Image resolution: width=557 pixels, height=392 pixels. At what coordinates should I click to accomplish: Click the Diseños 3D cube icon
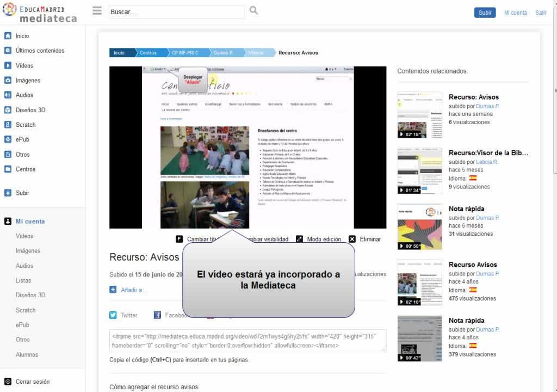pos(8,110)
